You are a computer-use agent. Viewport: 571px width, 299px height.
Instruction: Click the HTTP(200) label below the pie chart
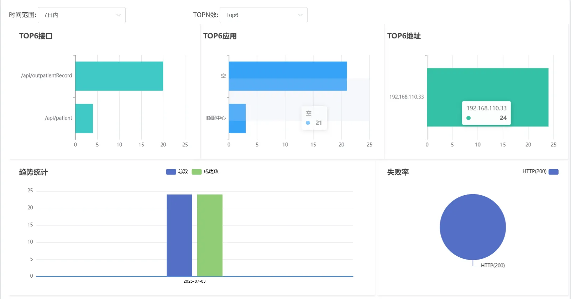coord(493,266)
